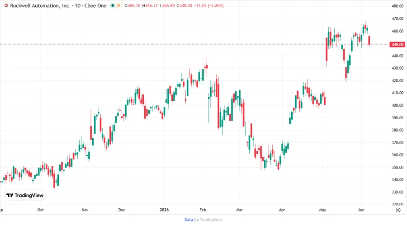The width and height of the screenshot is (407, 225).
Task: Click the 'by TradingView' attribution link
Action: click(208, 220)
